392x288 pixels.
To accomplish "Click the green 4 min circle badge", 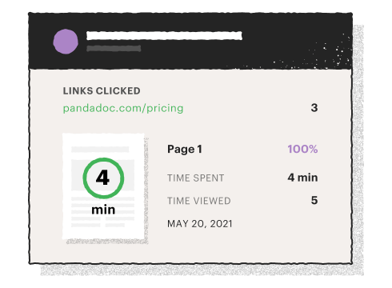I will (x=103, y=178).
